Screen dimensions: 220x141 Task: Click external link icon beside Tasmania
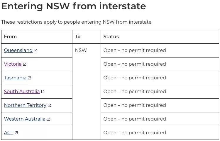[29, 78]
